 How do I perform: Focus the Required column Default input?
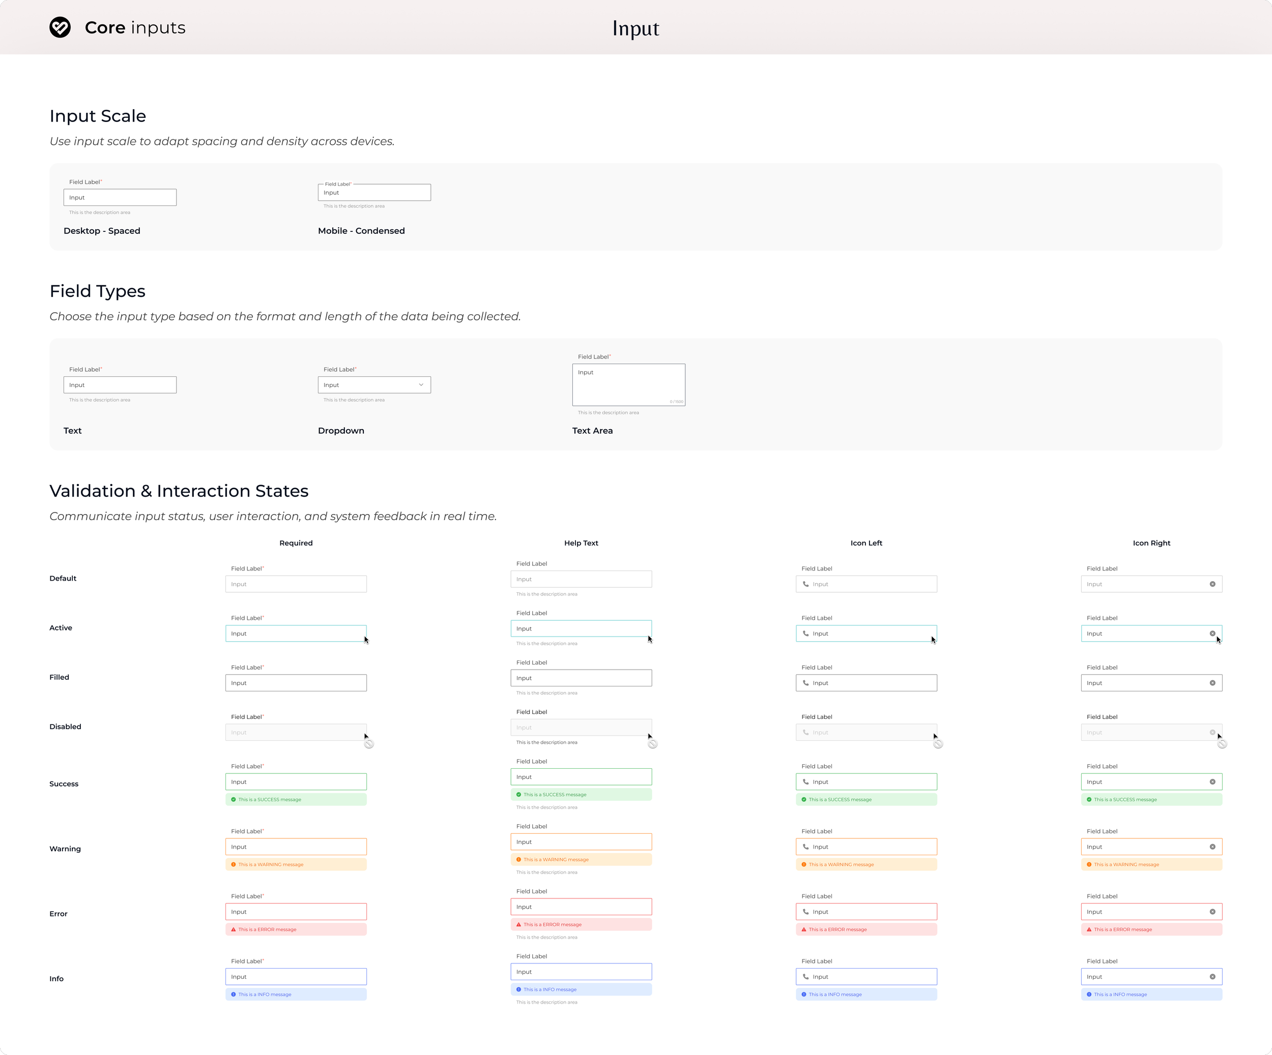click(296, 584)
